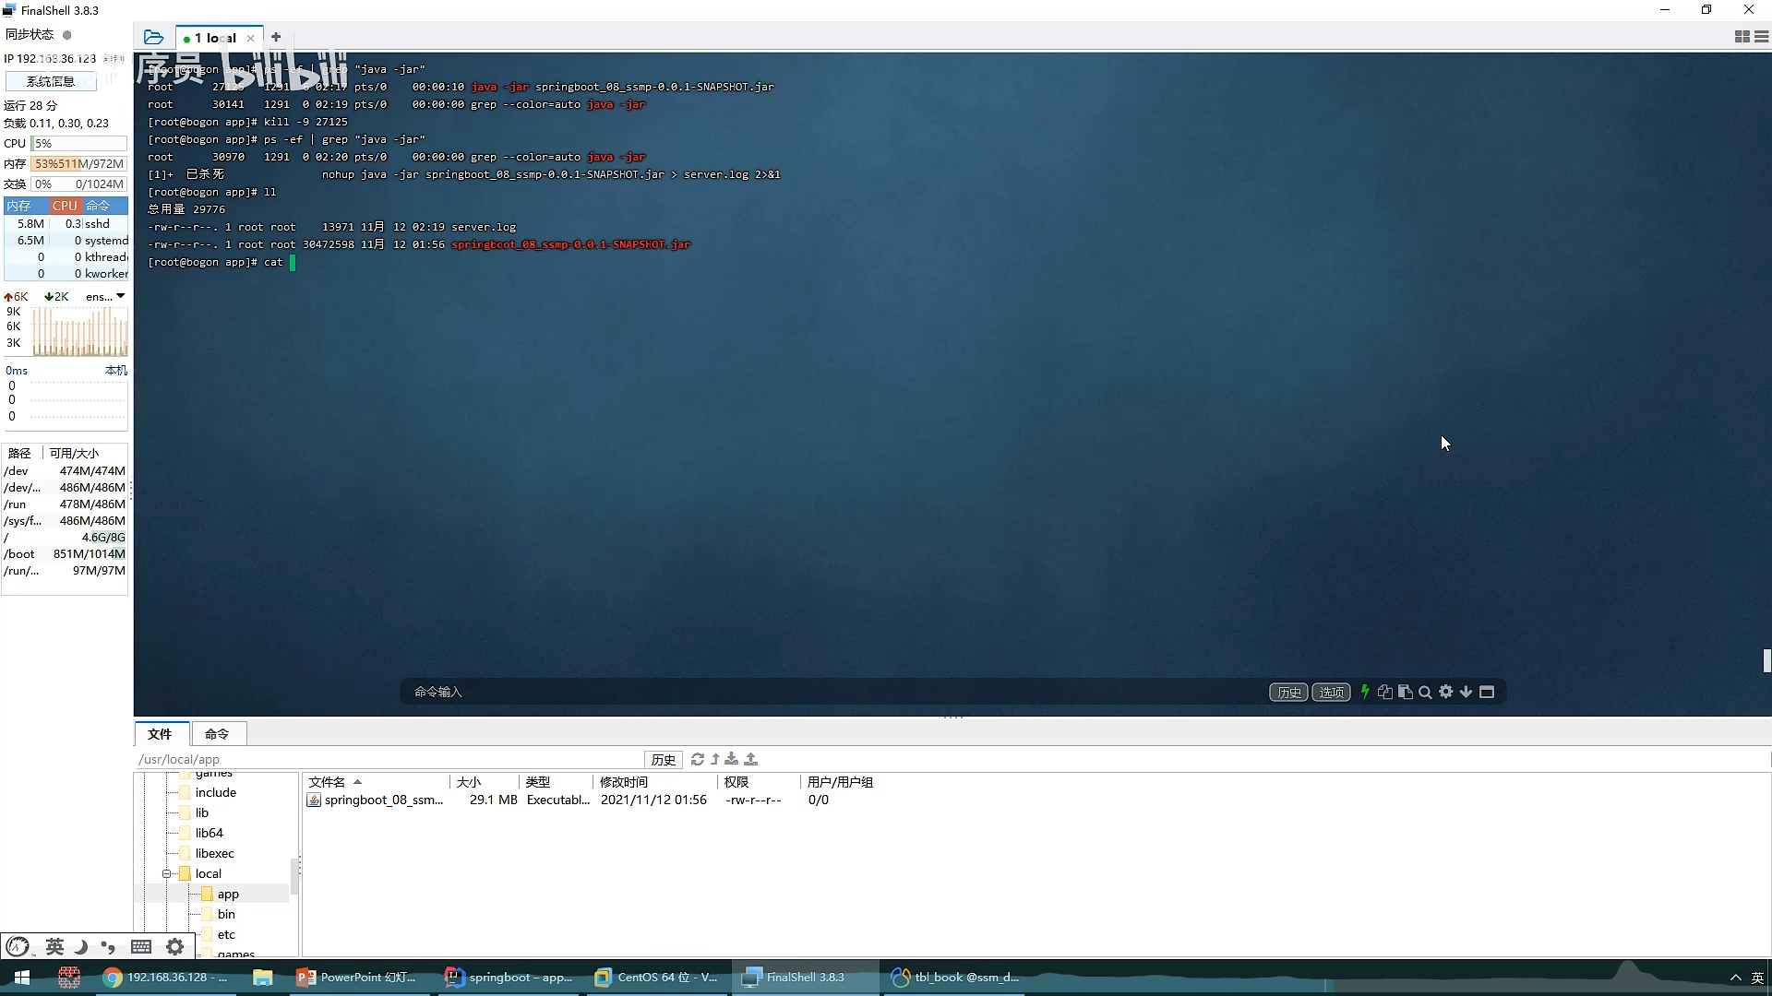Click the paste icon in terminal toolbar

(x=1406, y=692)
